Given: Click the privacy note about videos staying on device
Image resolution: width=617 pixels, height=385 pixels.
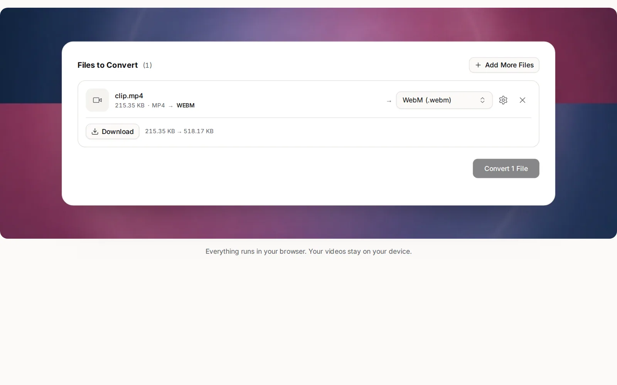Looking at the screenshot, I should (308, 251).
